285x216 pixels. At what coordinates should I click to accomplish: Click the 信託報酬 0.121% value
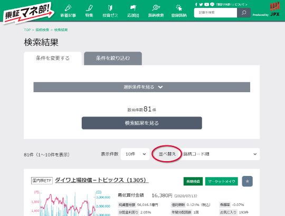pyautogui.click(x=193, y=205)
